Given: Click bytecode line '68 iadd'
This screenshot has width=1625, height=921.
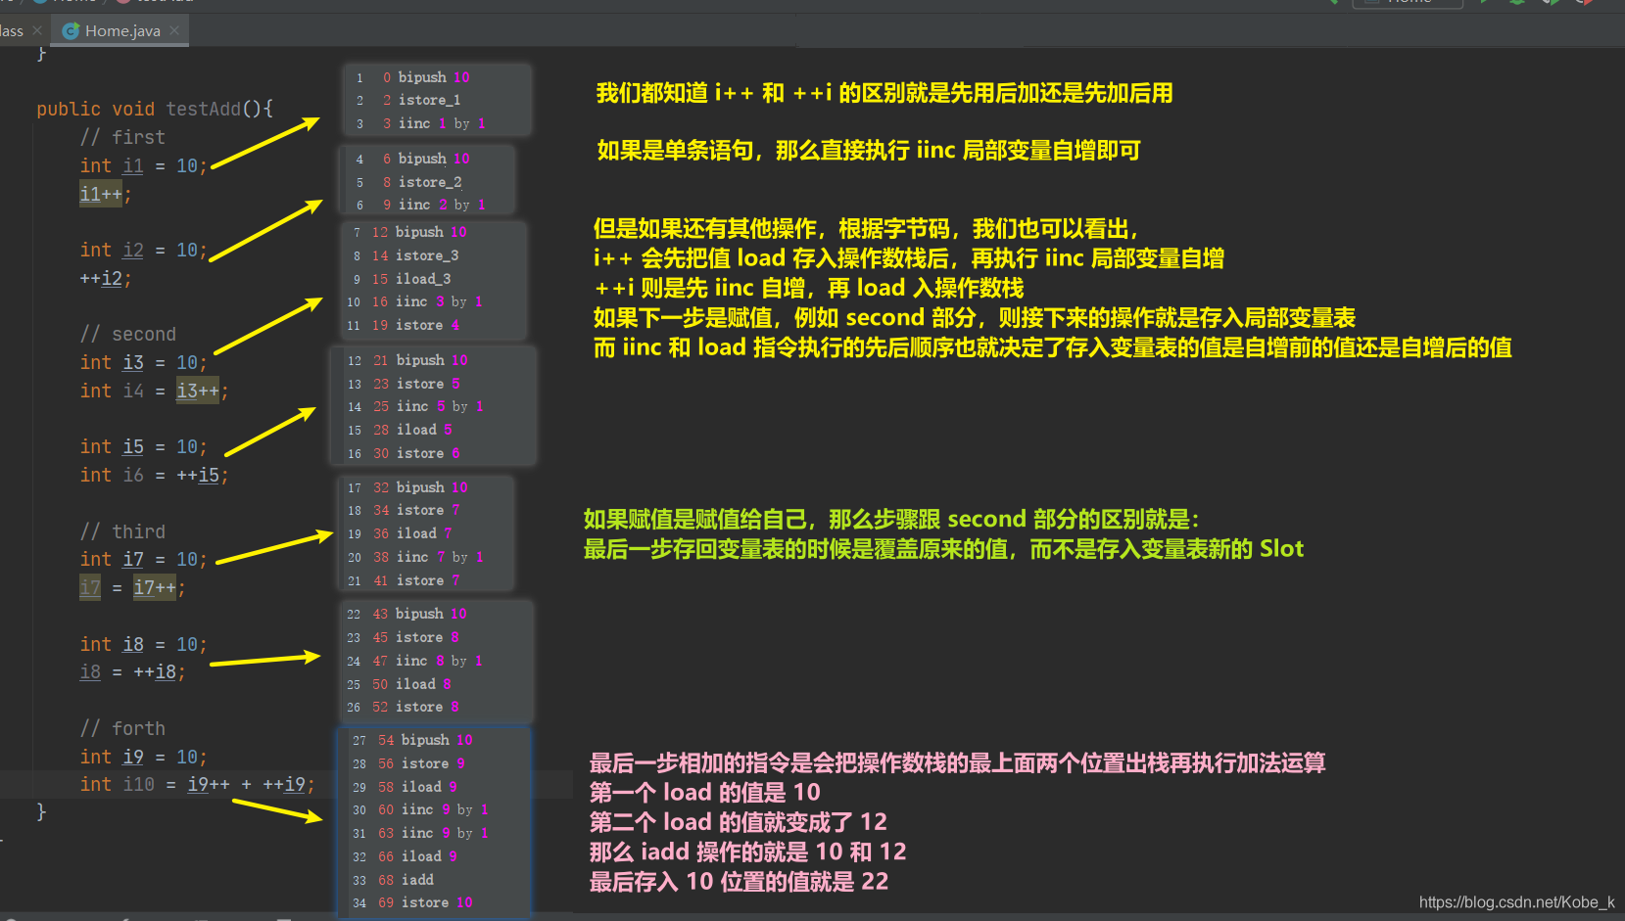Looking at the screenshot, I should 406,880.
